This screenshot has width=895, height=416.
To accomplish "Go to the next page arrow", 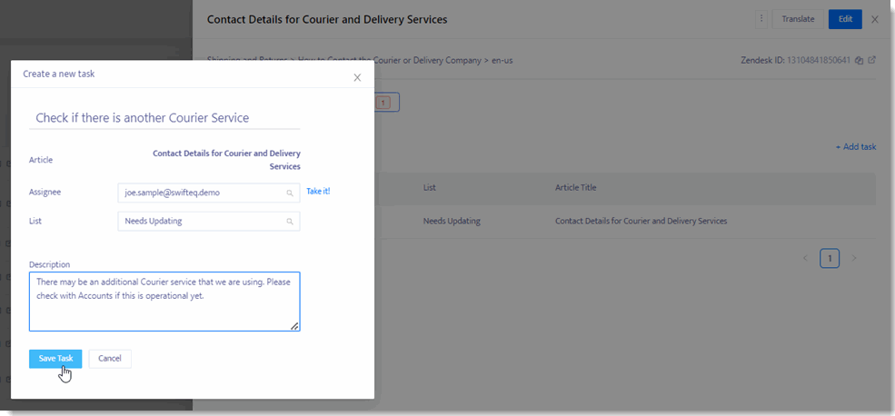I will pyautogui.click(x=854, y=259).
